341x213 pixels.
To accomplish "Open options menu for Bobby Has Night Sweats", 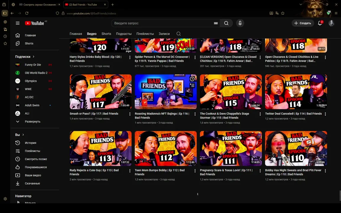I will click(325, 171).
